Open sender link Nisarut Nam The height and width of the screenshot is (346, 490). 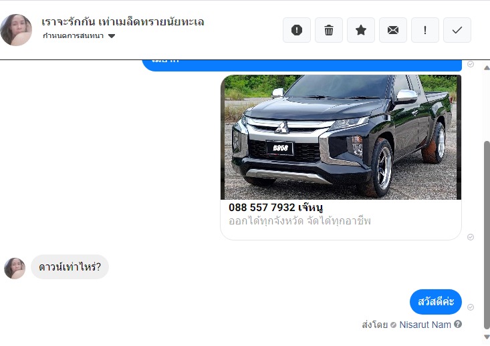tap(425, 325)
